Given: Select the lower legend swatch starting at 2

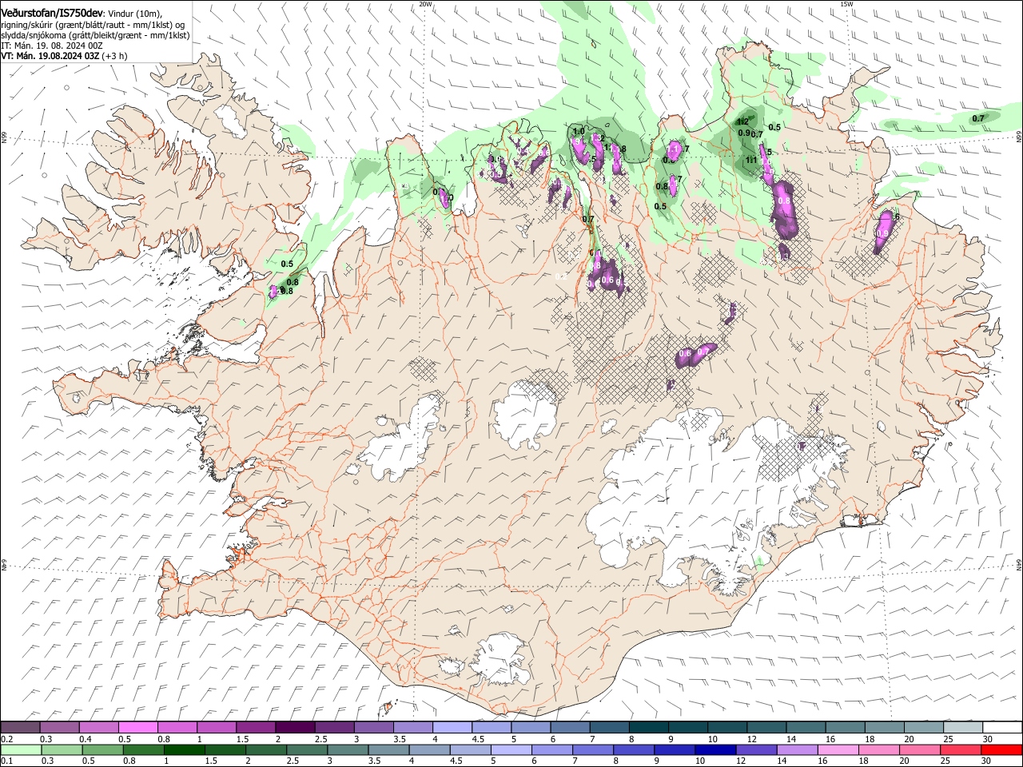Looking at the screenshot, I should point(265,749).
